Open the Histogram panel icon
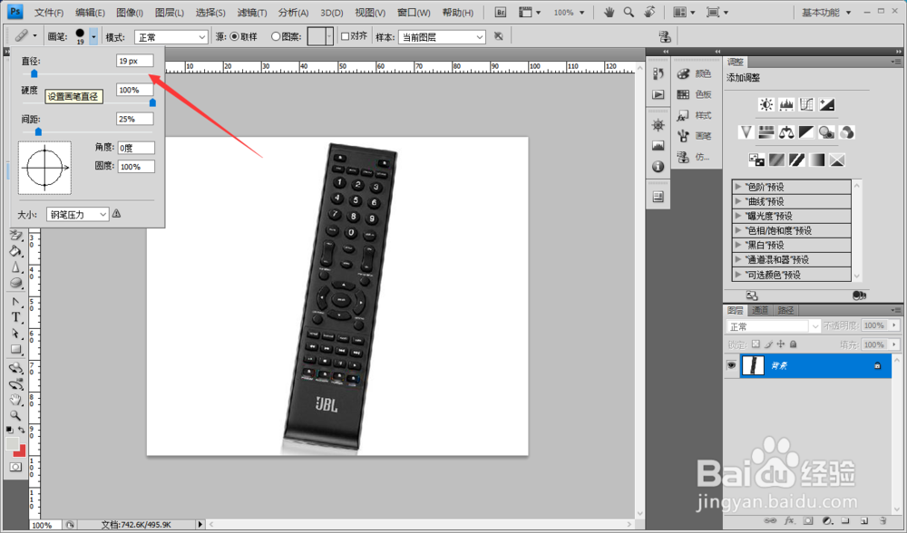The image size is (907, 533). (x=658, y=146)
